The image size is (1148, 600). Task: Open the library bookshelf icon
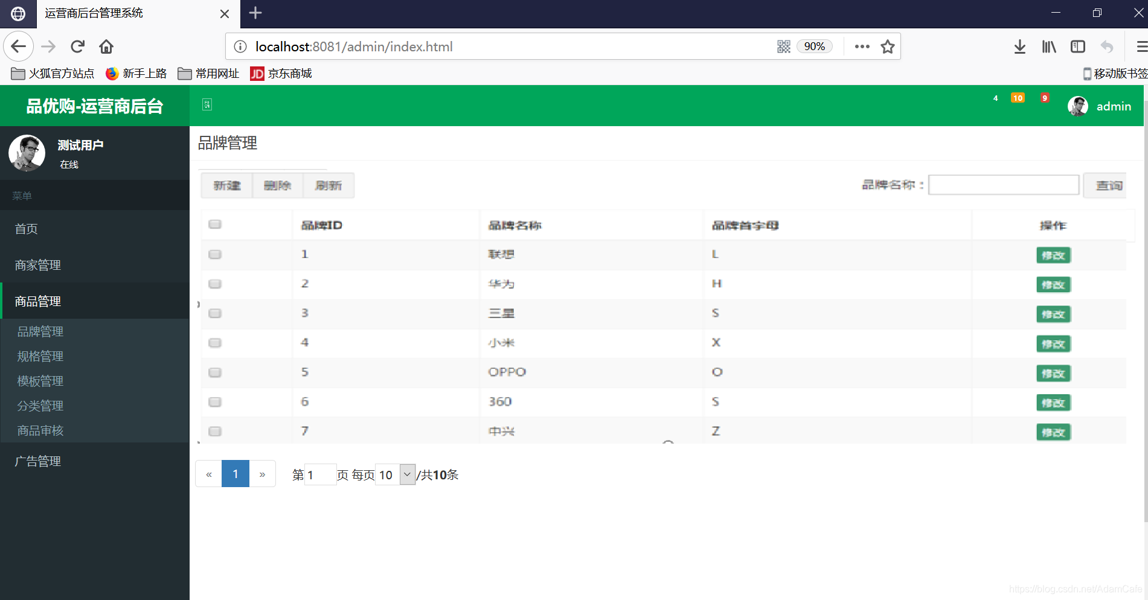pyautogui.click(x=1049, y=46)
